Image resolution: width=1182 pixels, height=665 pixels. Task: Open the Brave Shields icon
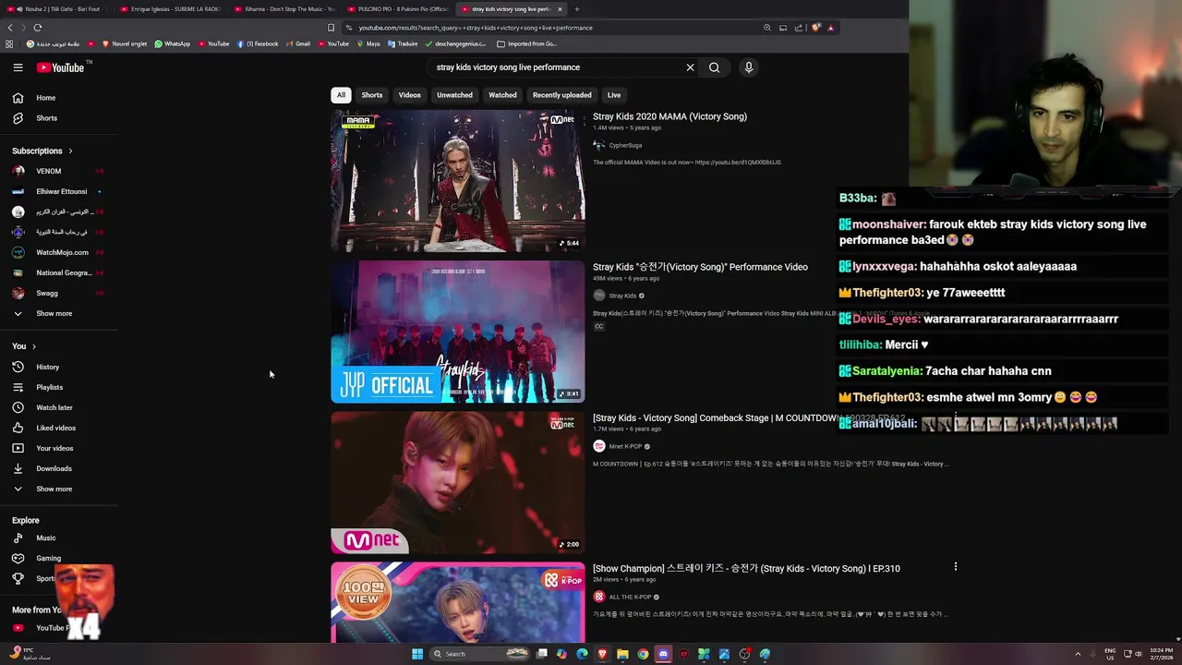pos(815,28)
